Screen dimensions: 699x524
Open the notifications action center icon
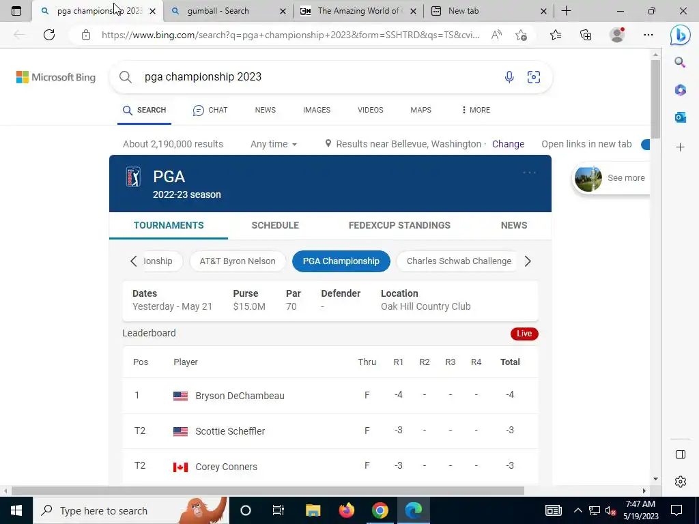(x=676, y=510)
